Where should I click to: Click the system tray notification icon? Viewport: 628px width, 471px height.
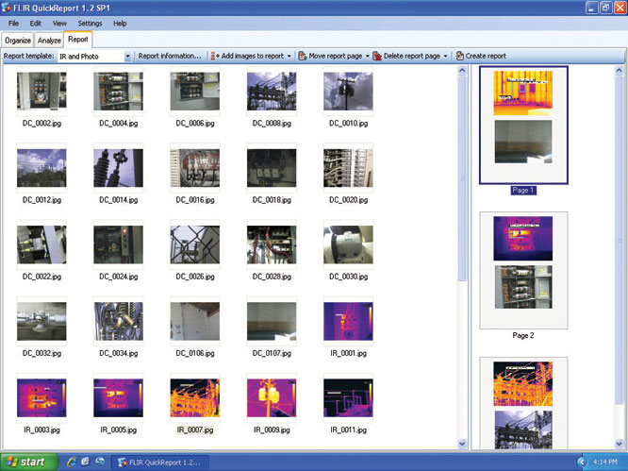pyautogui.click(x=582, y=462)
